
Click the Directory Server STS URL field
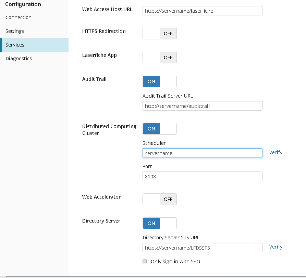[203, 248]
